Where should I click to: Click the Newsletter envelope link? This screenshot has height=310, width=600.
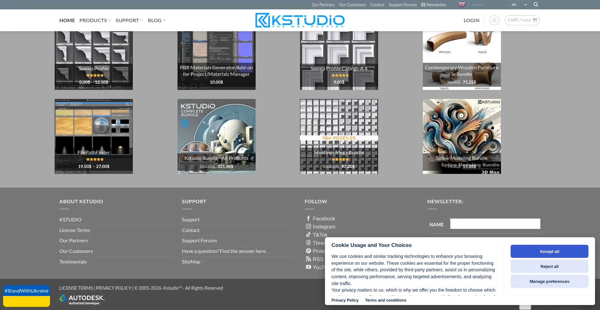434,5
